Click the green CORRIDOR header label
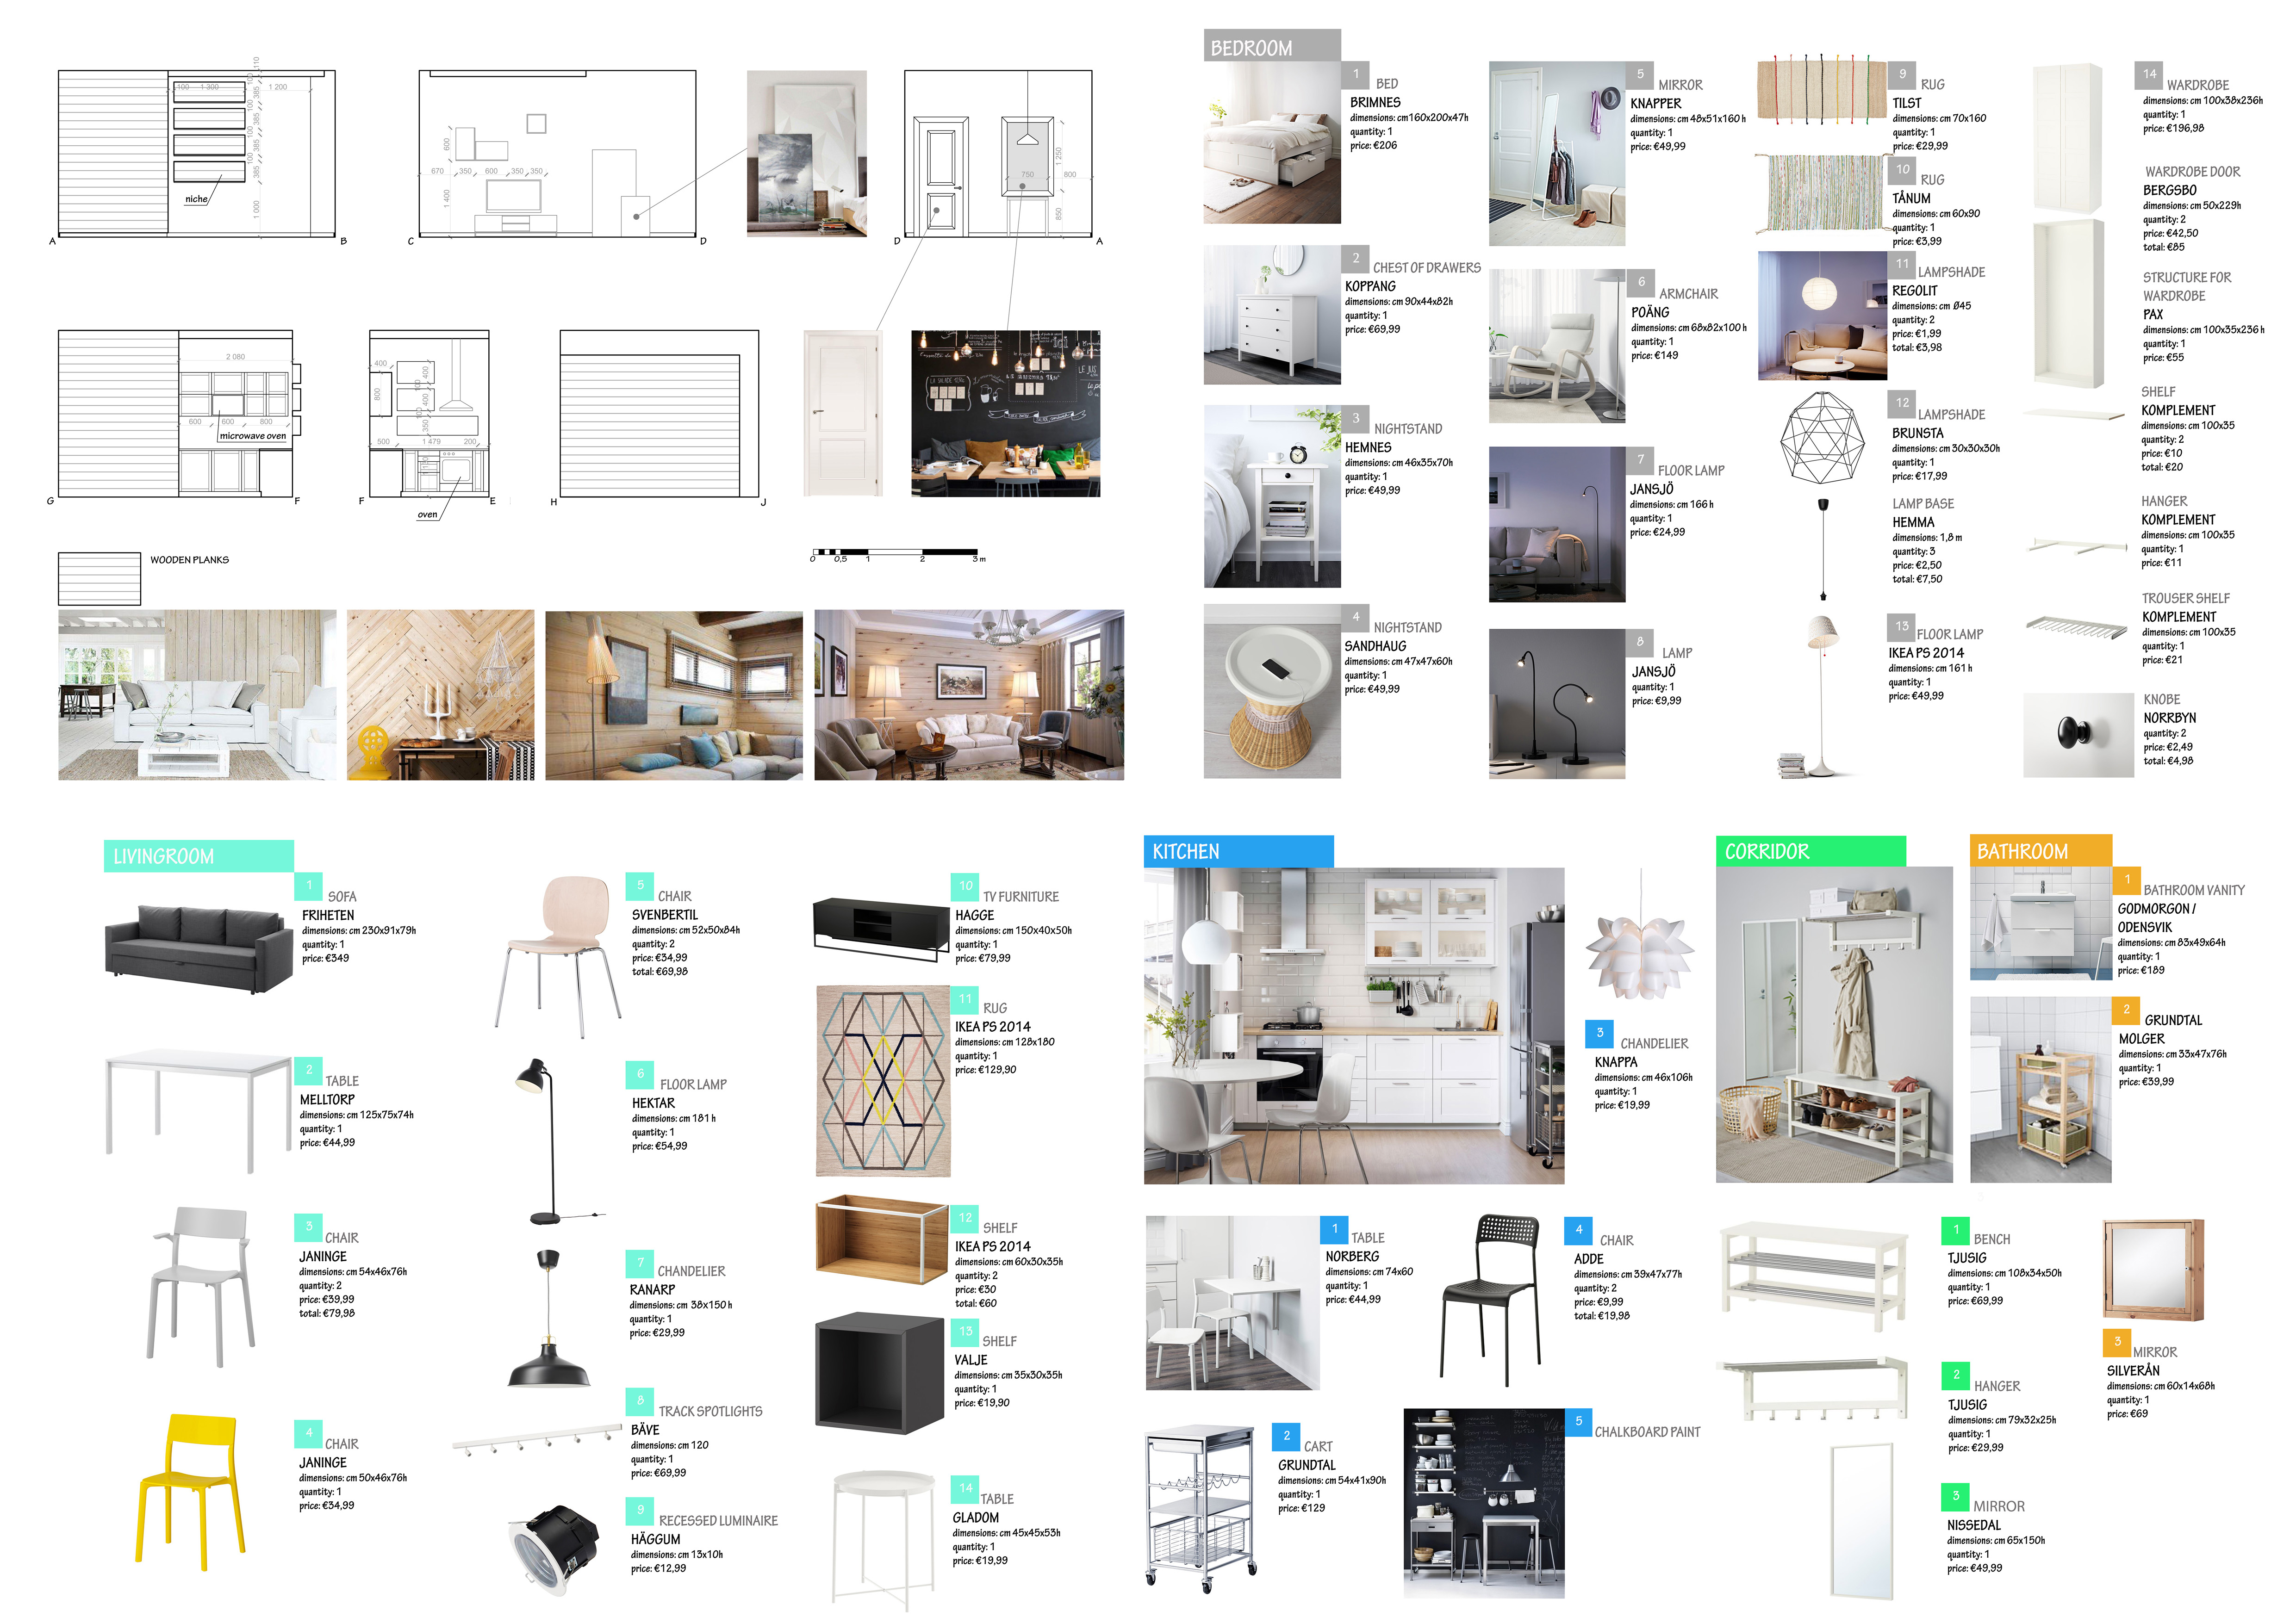 coord(1810,850)
